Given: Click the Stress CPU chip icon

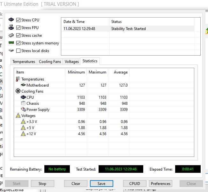Looking at the screenshot, I should [x=11, y=20].
